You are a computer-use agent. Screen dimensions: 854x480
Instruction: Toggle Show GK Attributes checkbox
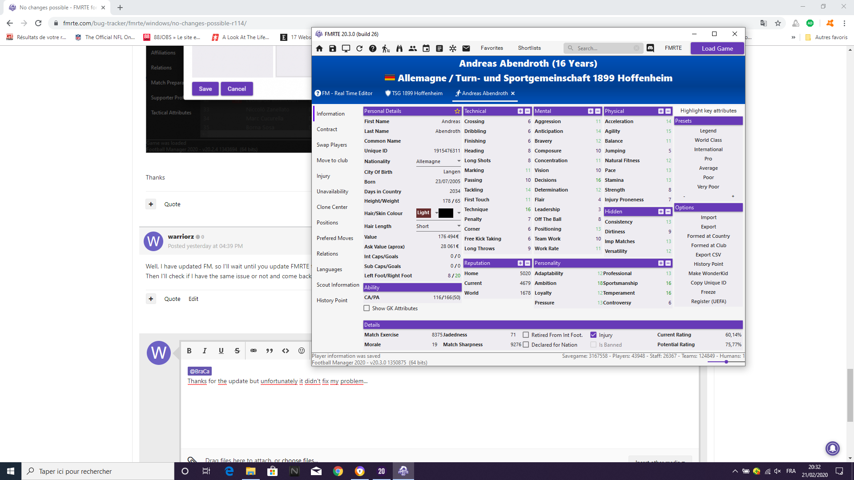(x=367, y=308)
